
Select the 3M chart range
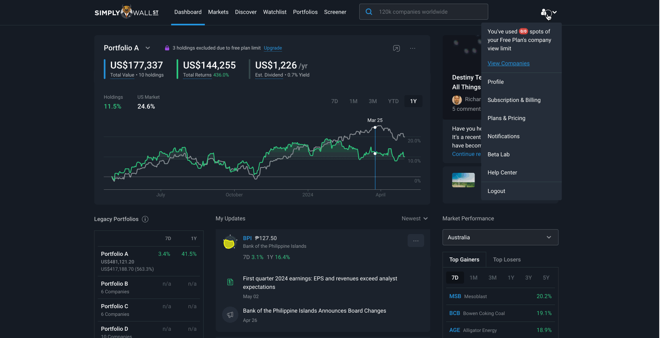[373, 101]
